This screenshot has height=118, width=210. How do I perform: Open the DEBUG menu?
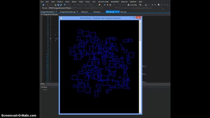tap(74, 2)
